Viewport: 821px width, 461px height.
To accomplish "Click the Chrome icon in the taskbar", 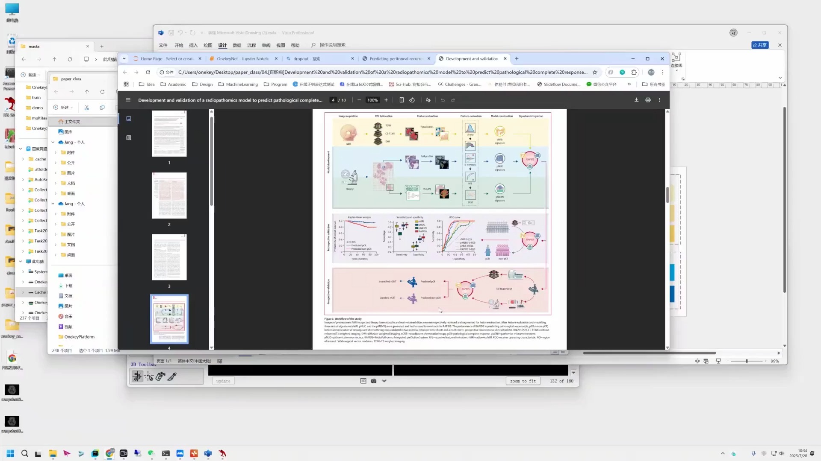I will [110, 453].
